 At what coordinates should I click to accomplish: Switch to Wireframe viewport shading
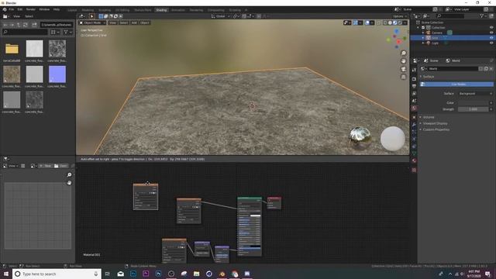[x=385, y=22]
